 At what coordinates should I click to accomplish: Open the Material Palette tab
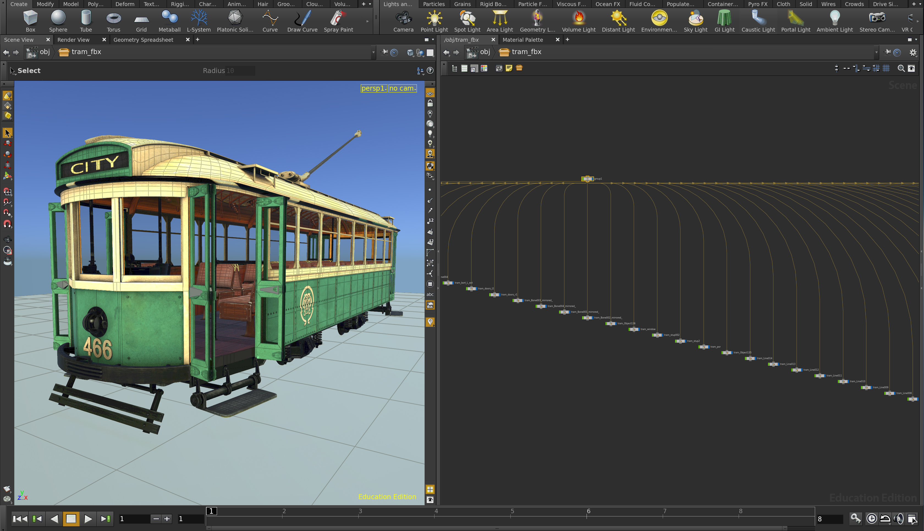(x=522, y=40)
